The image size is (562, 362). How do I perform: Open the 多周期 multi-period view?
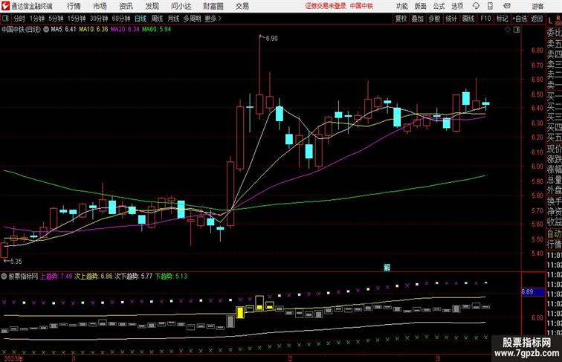point(192,19)
